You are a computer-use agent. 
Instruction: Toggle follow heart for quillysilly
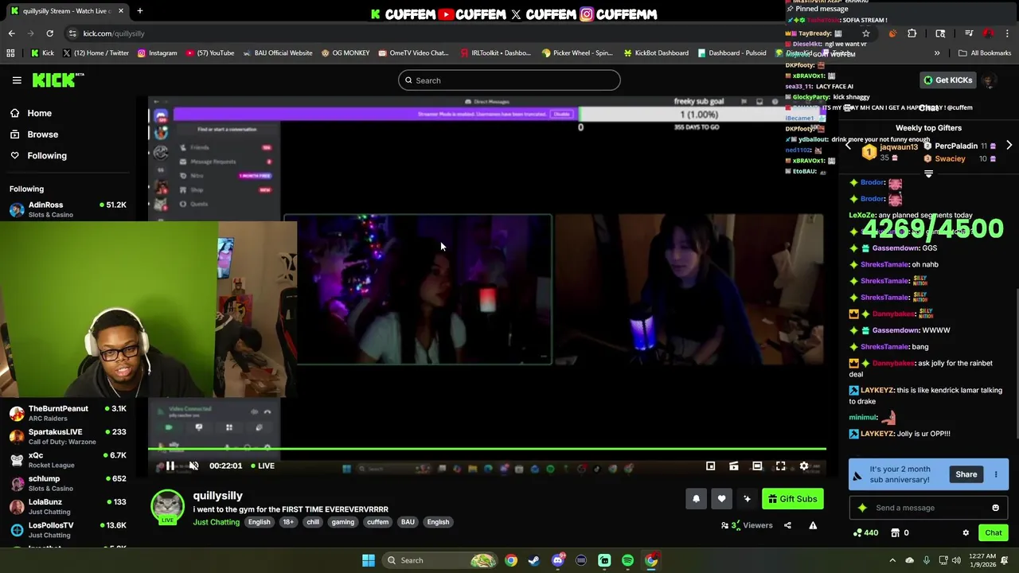tap(721, 499)
